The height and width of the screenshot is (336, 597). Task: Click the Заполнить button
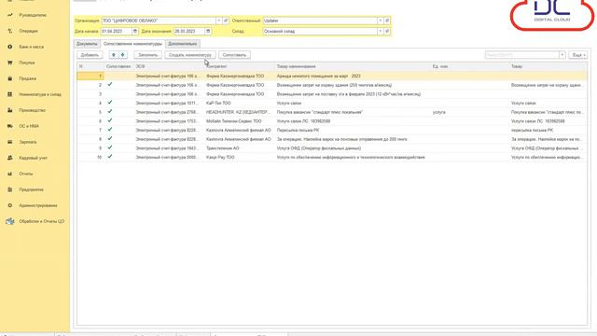[147, 55]
